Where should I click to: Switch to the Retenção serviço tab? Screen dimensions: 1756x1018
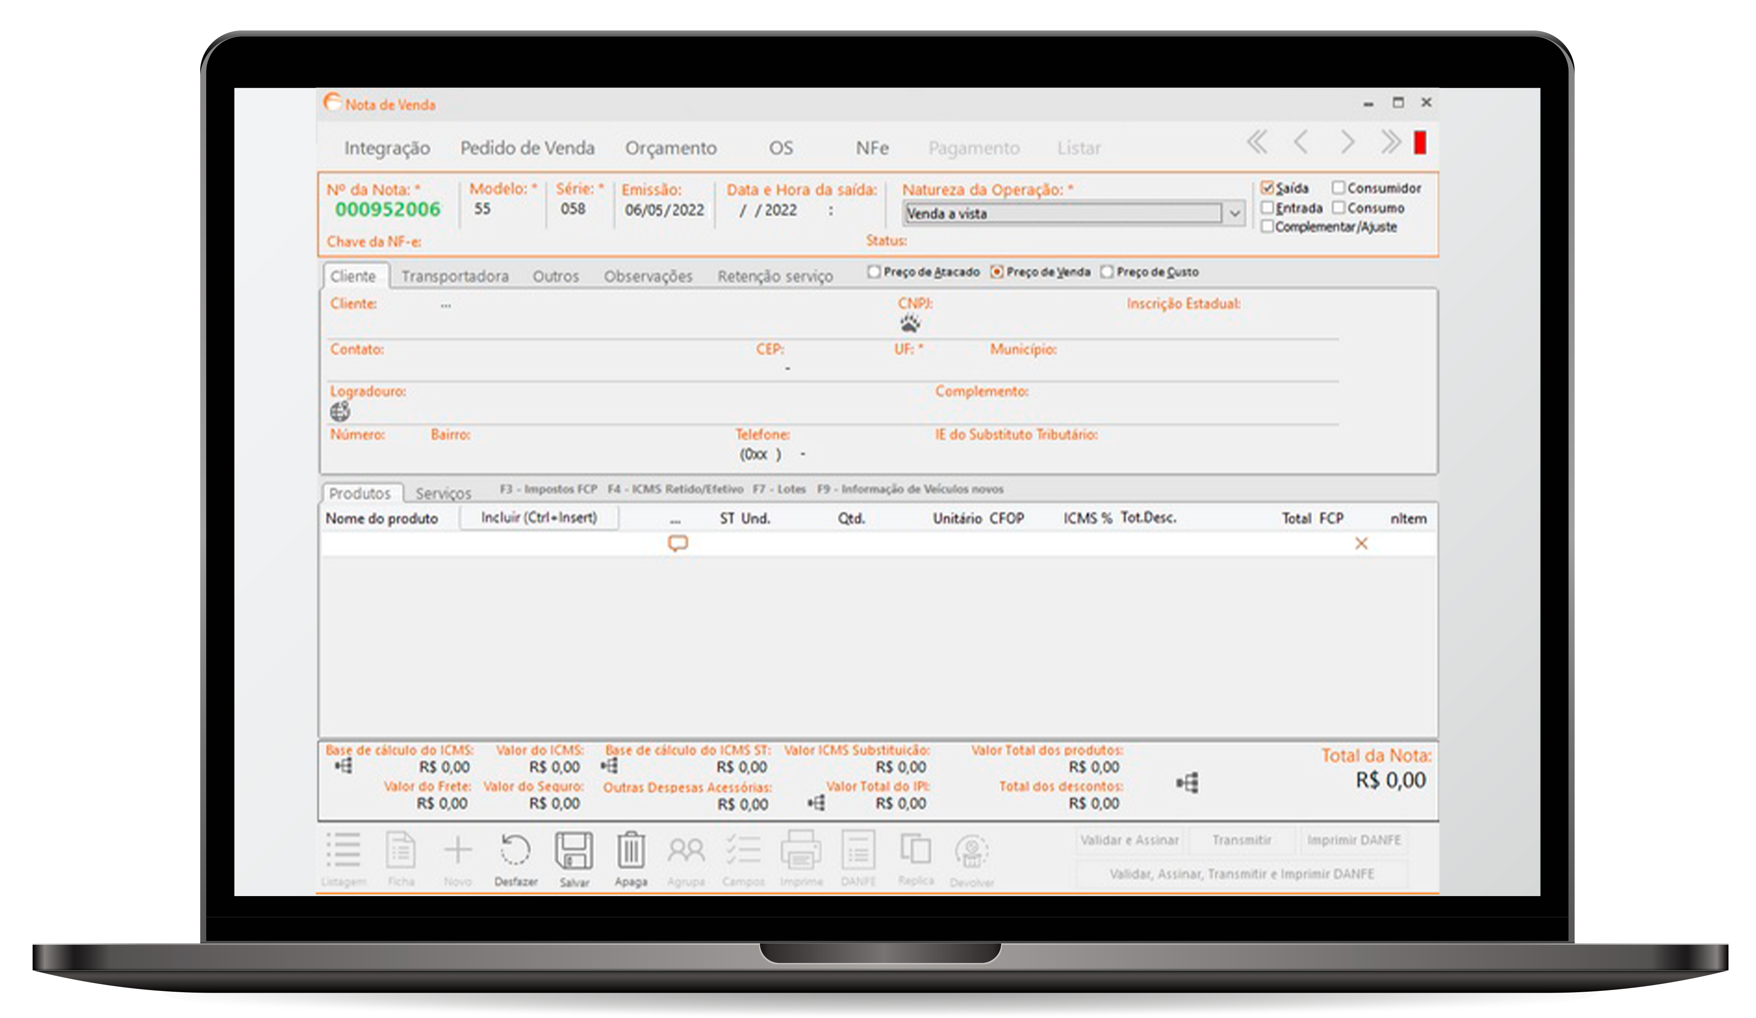coord(775,277)
